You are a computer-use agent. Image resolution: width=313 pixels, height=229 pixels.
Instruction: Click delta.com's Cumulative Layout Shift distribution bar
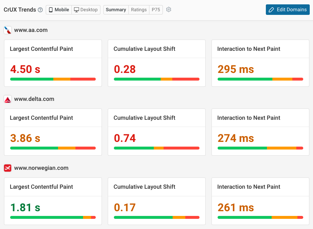pos(156,148)
